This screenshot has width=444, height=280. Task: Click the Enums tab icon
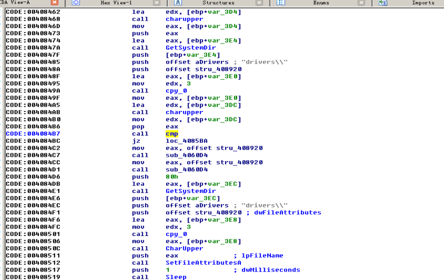pyautogui.click(x=280, y=3)
